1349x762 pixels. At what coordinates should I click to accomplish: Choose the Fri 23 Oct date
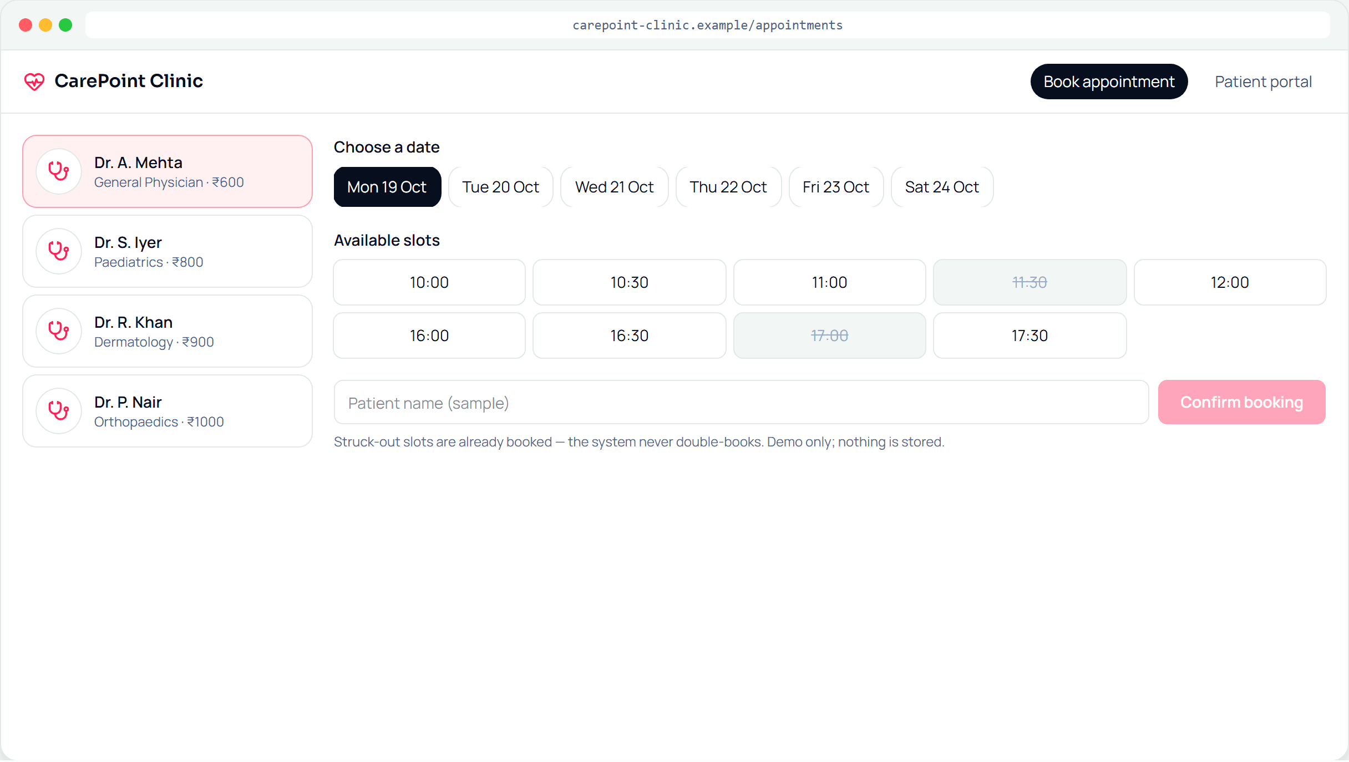point(836,187)
